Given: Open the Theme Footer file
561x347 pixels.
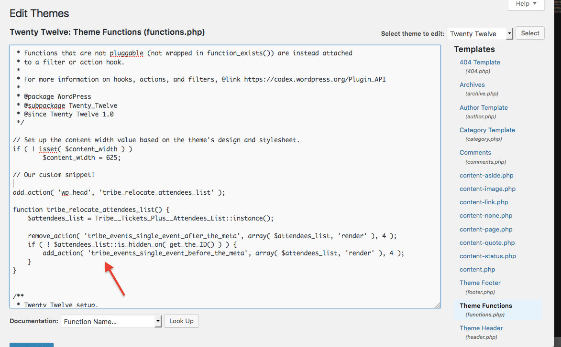Looking at the screenshot, I should pos(480,283).
